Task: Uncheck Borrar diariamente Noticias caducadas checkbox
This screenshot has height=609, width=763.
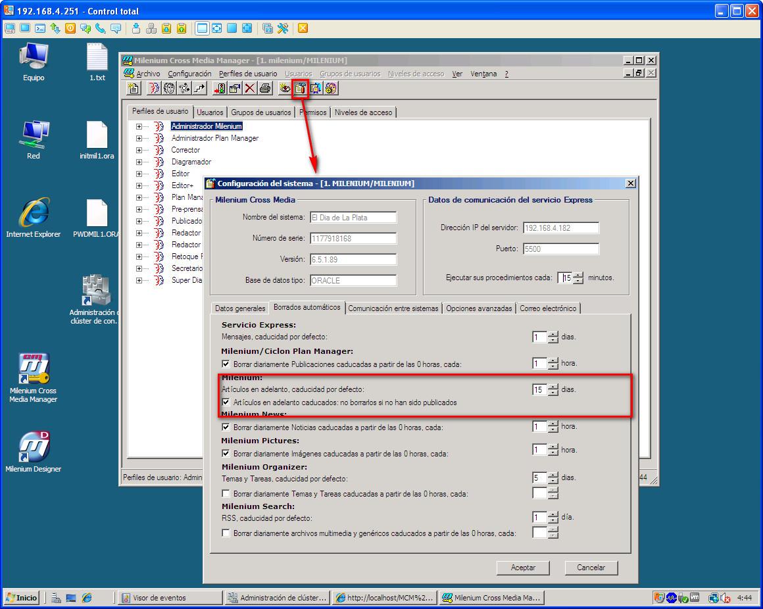Action: [226, 427]
